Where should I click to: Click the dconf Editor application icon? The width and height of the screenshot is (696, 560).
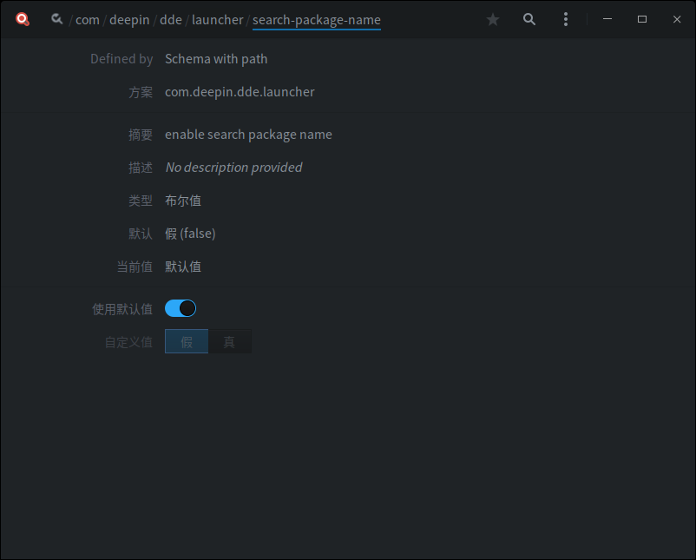pos(22,18)
